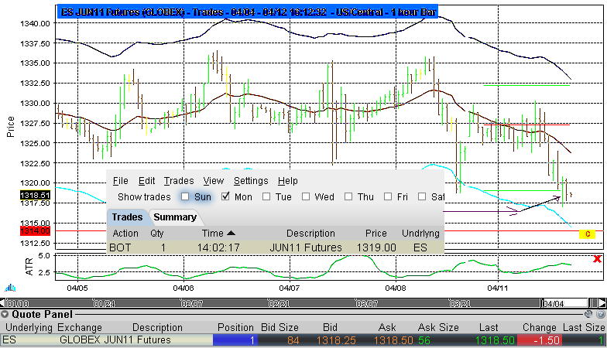Enable the Tue show-trades checkbox
Viewport: 607px width, 348px height.
(x=266, y=196)
